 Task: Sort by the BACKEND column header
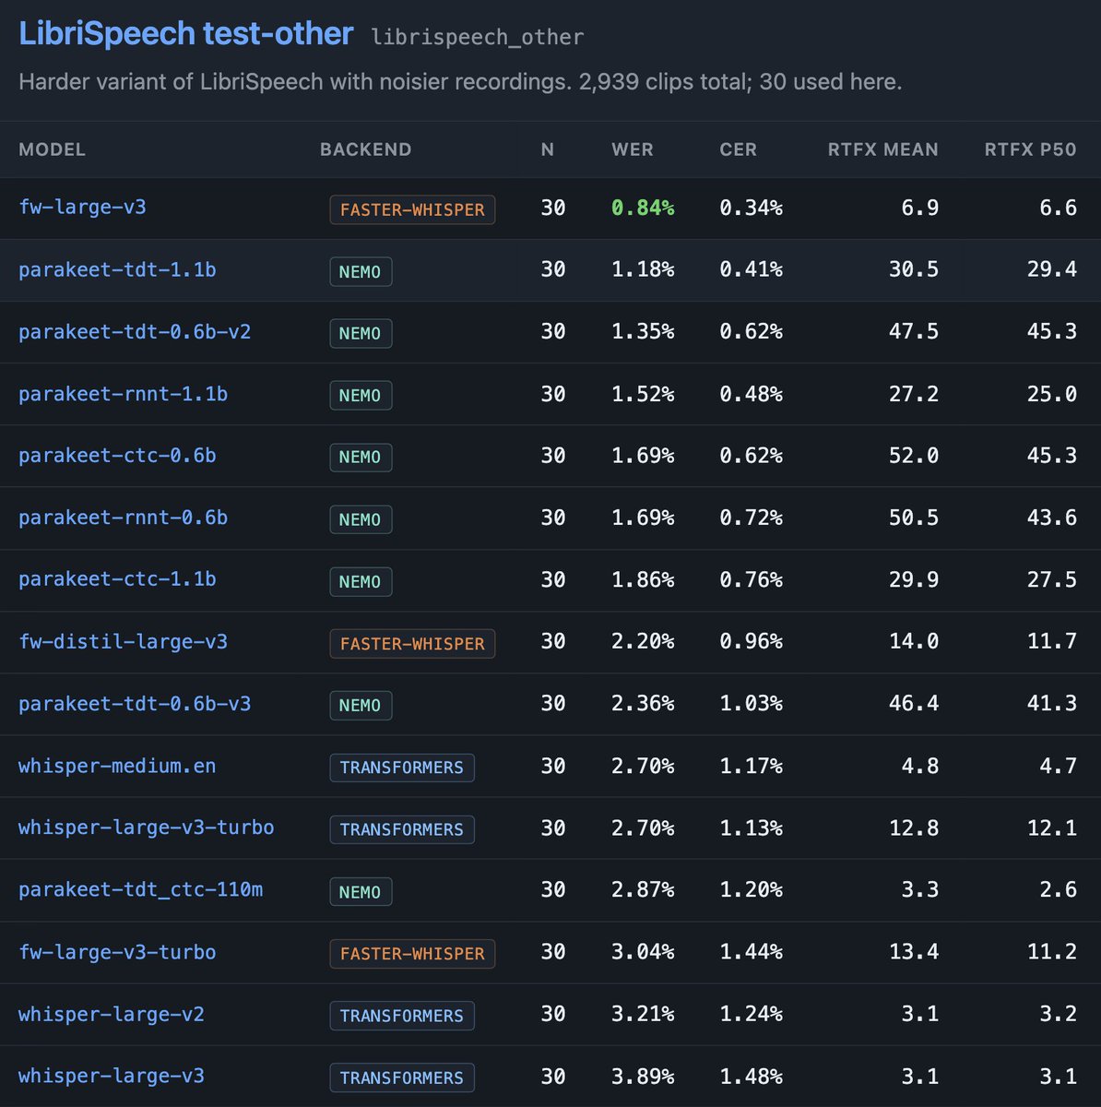pos(366,149)
